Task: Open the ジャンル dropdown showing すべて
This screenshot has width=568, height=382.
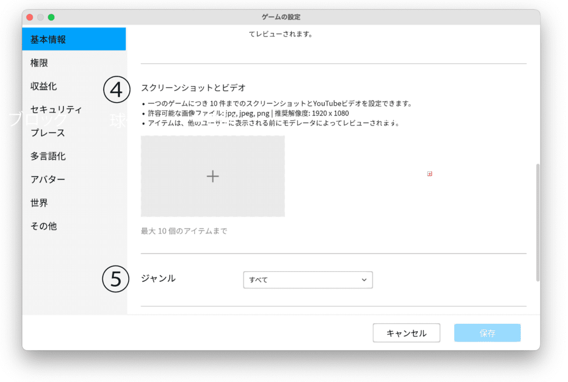Action: coord(308,280)
